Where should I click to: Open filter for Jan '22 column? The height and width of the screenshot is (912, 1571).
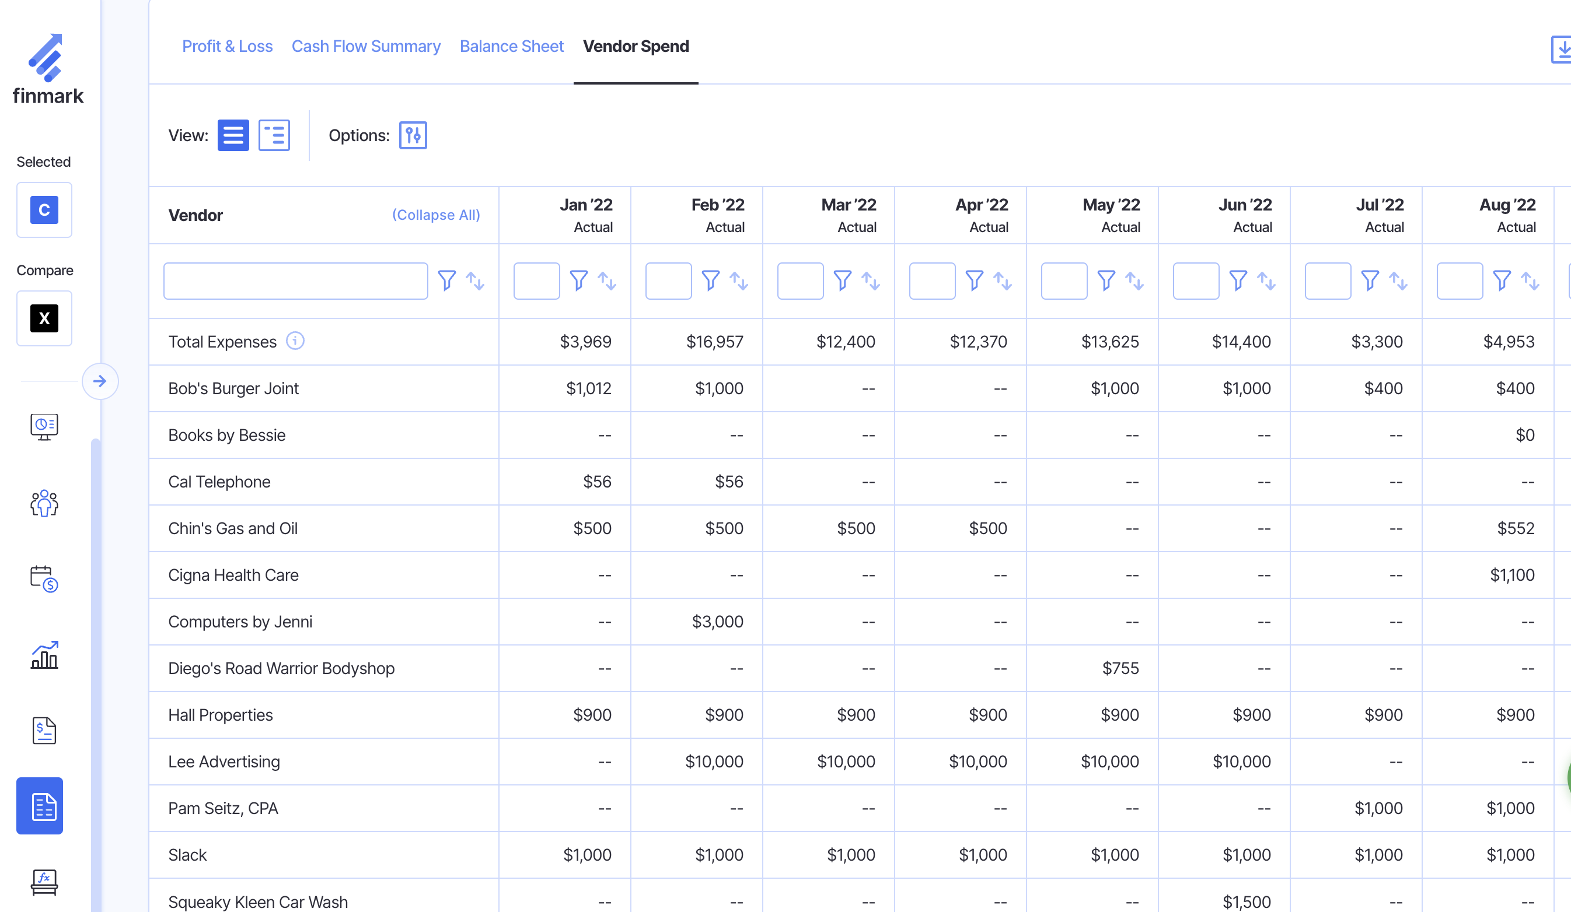click(578, 281)
